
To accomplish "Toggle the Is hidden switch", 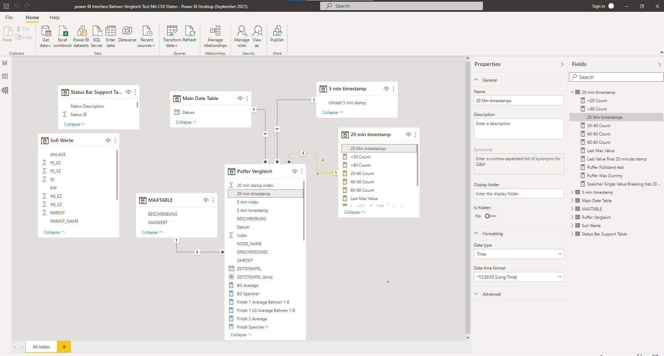I will click(491, 216).
